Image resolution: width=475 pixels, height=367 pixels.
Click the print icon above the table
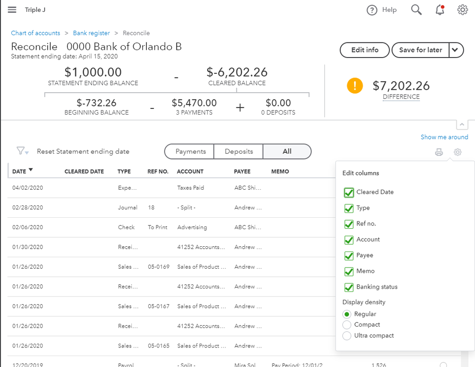[439, 152]
